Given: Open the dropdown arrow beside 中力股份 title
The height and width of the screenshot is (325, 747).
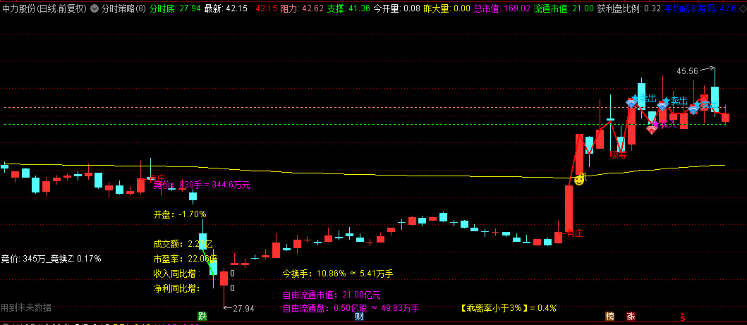Looking at the screenshot, I should tap(94, 8).
